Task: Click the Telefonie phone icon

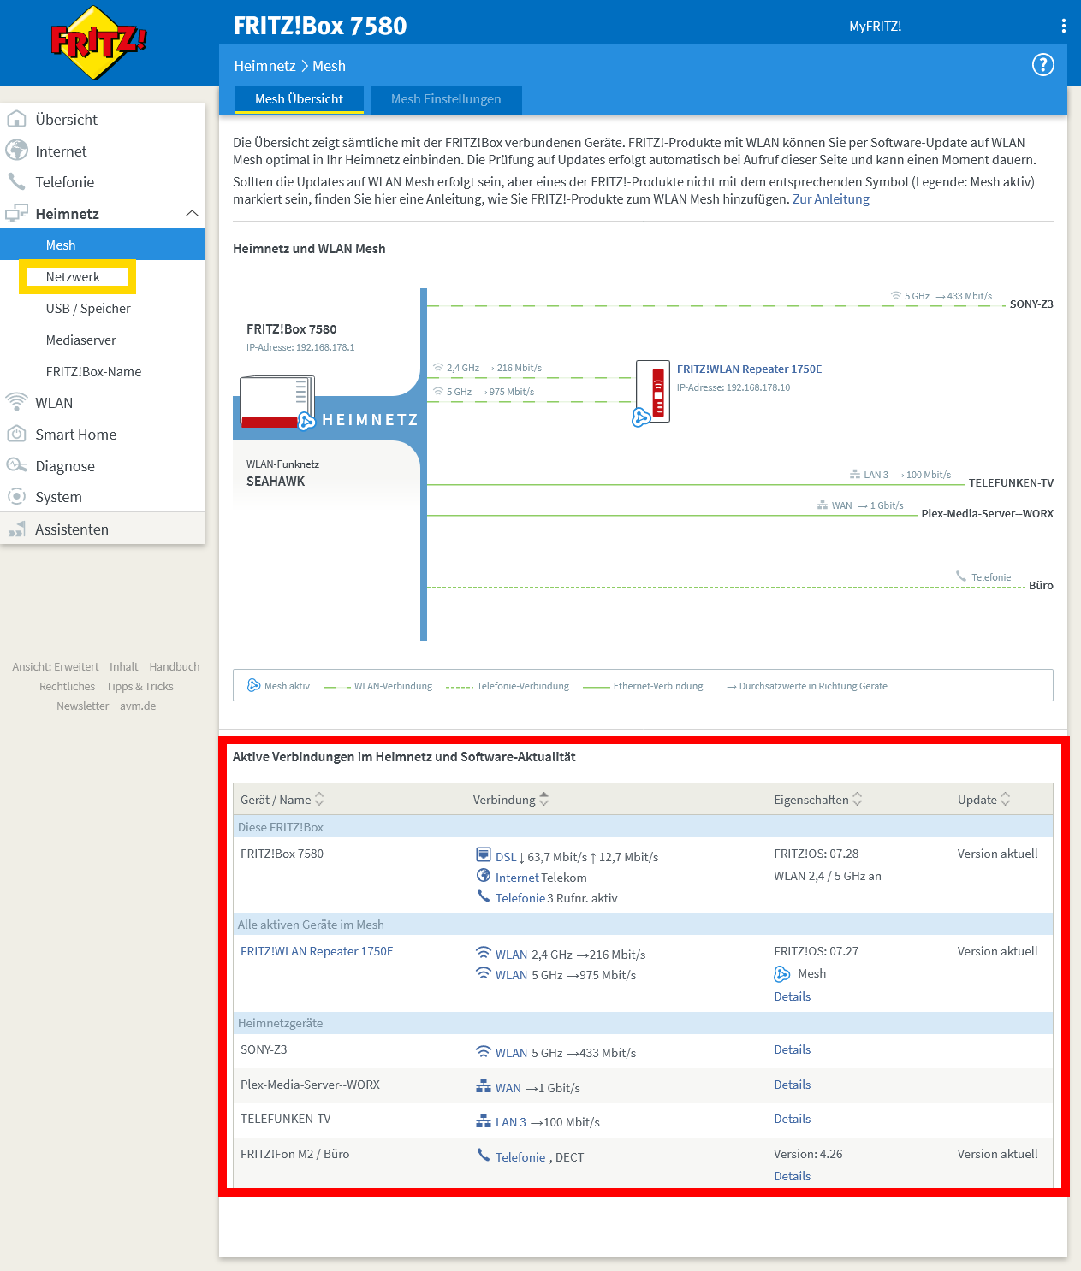Action: click(x=17, y=181)
